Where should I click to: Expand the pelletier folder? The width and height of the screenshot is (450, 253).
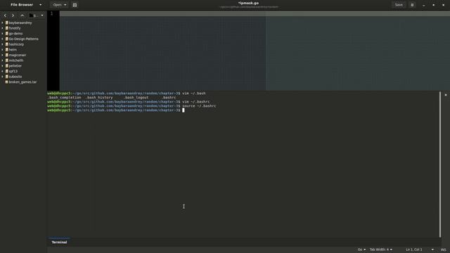point(3,65)
